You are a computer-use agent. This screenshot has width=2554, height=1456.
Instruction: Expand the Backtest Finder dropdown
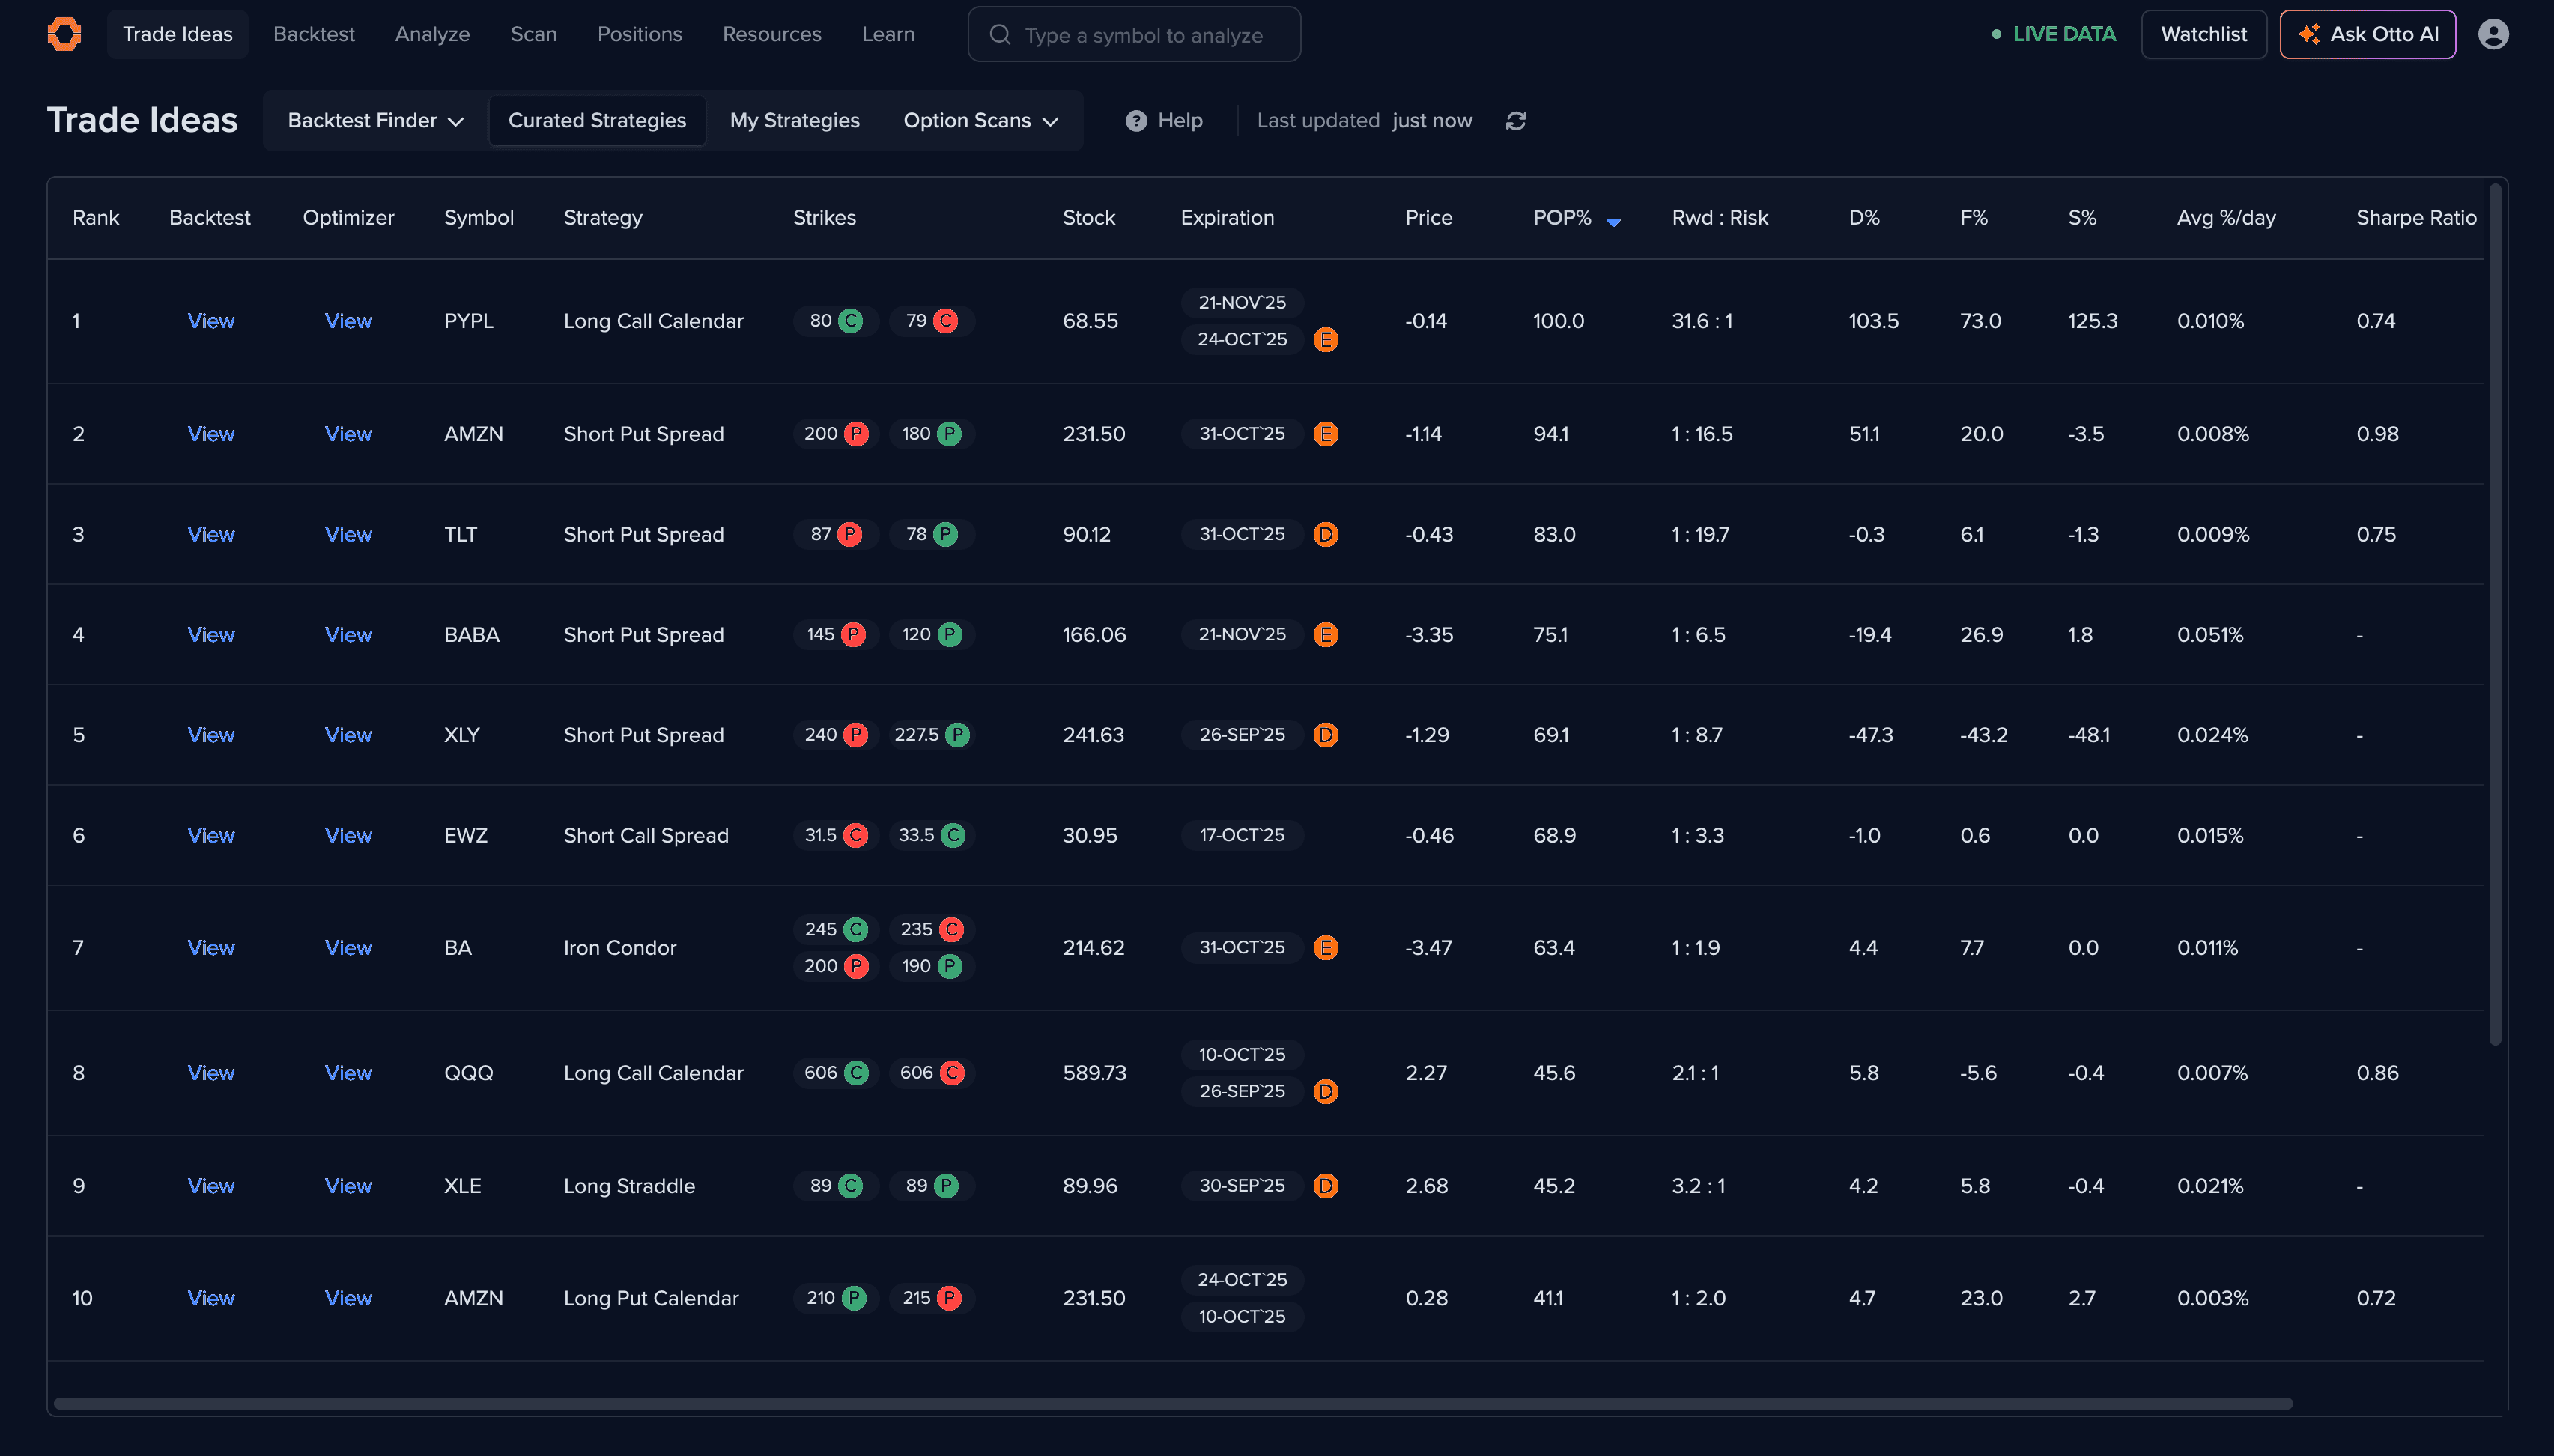point(376,121)
